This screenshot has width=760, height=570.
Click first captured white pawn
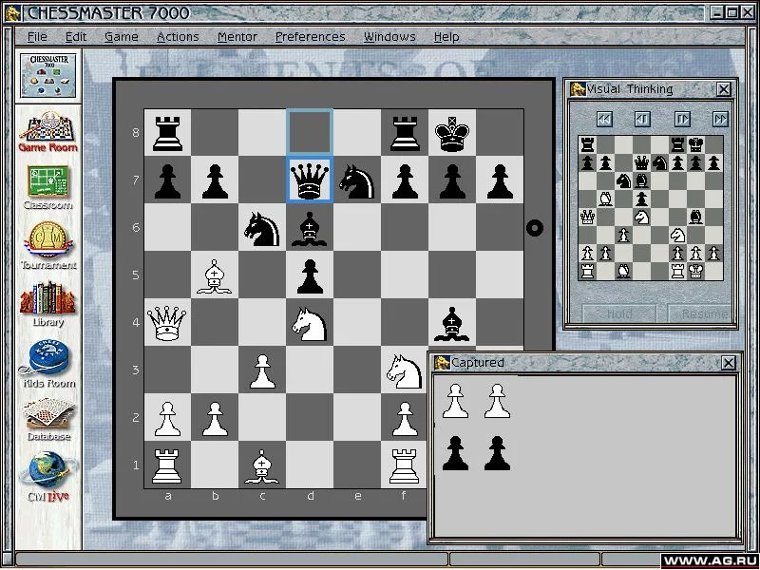pos(455,400)
